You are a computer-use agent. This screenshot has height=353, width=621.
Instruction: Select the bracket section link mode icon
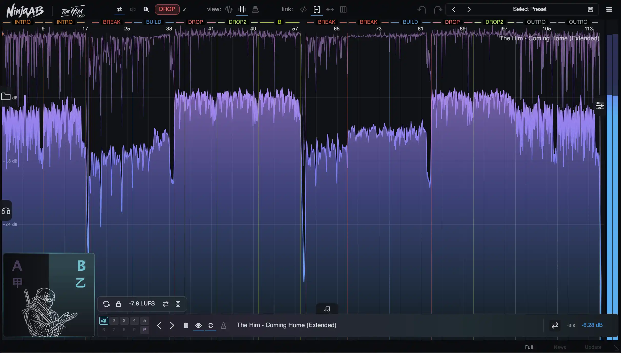click(317, 9)
